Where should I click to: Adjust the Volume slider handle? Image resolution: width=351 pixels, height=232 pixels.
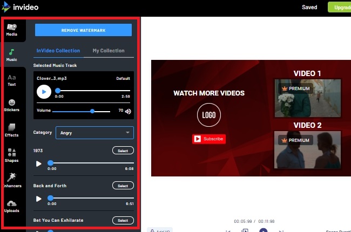(92, 111)
